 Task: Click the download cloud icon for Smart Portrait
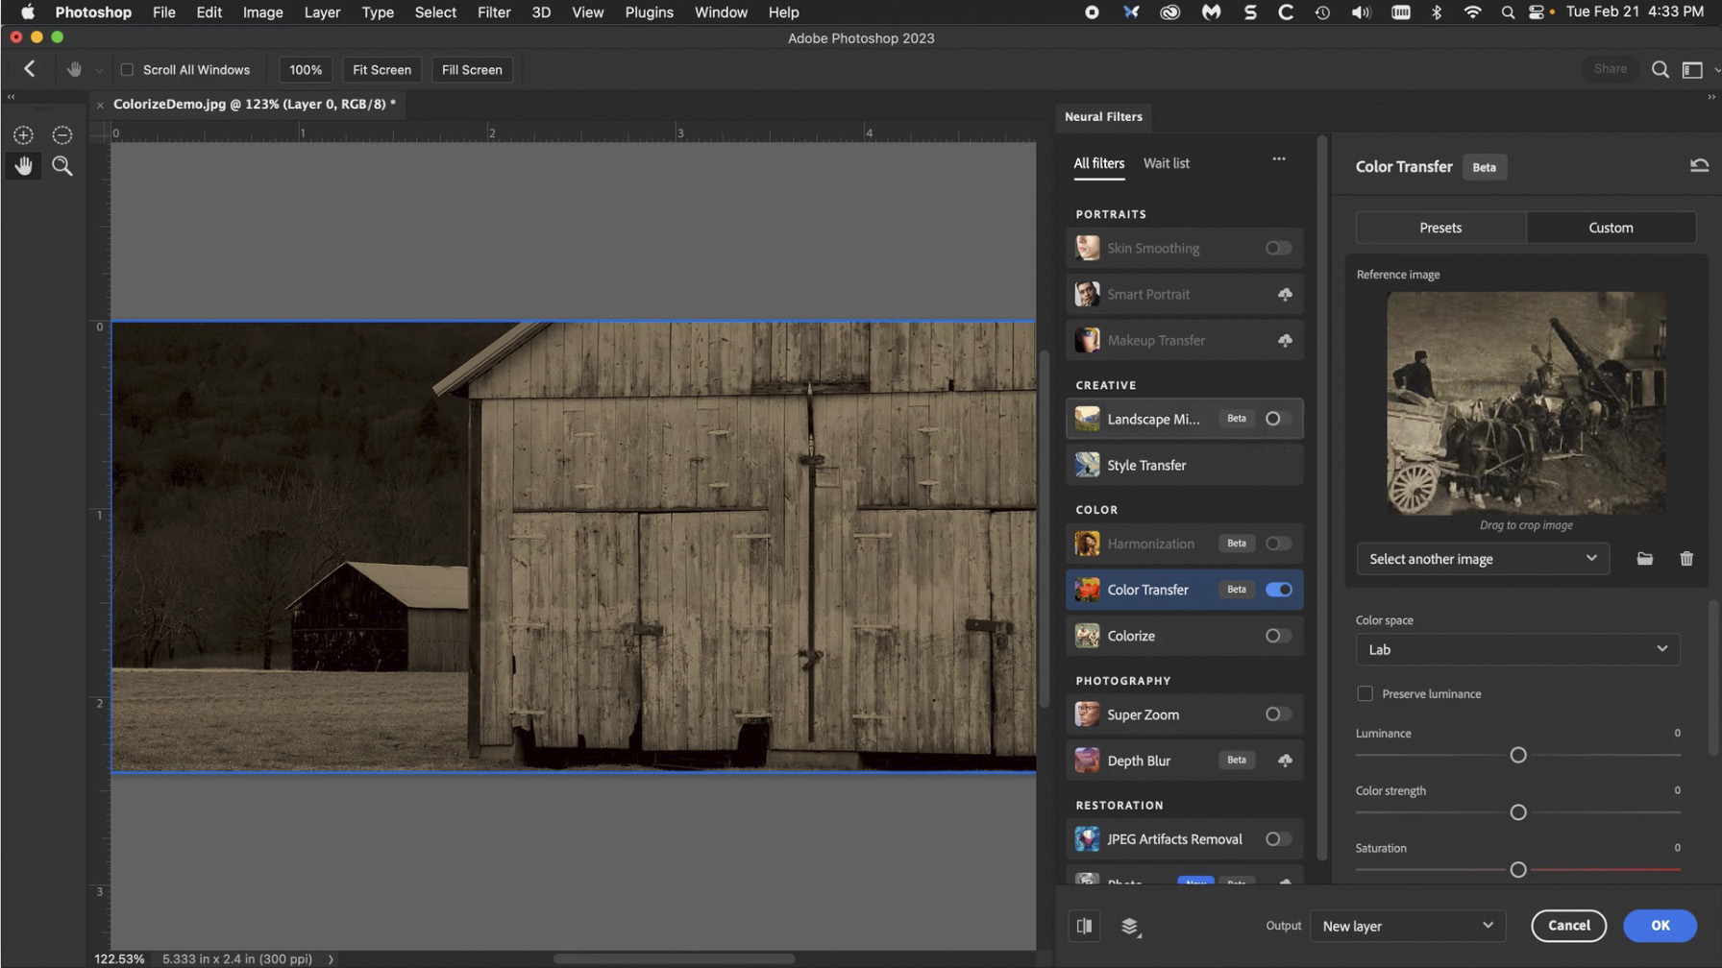pyautogui.click(x=1286, y=294)
